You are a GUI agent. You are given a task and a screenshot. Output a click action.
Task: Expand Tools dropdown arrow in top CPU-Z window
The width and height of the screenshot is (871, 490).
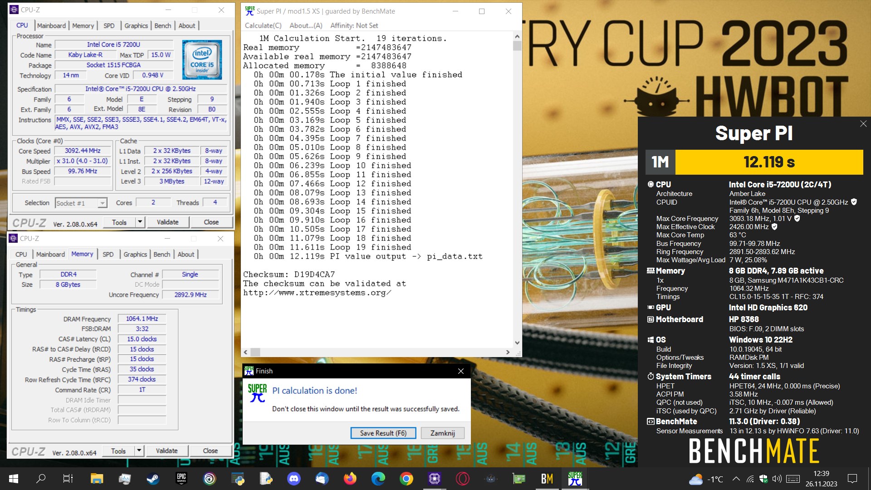[x=140, y=222]
